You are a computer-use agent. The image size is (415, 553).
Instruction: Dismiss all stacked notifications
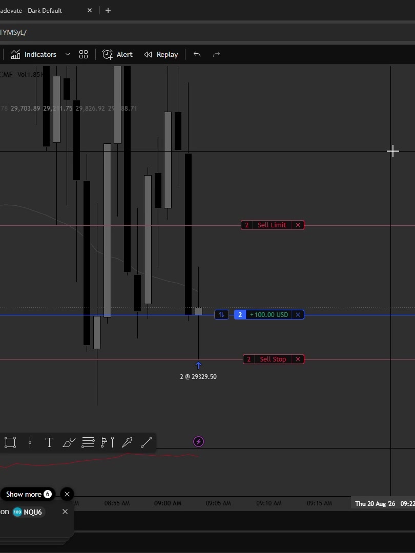click(67, 494)
